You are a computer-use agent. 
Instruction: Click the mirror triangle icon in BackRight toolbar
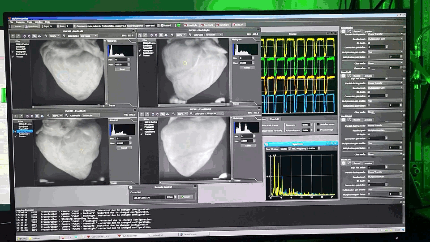coord(166,35)
